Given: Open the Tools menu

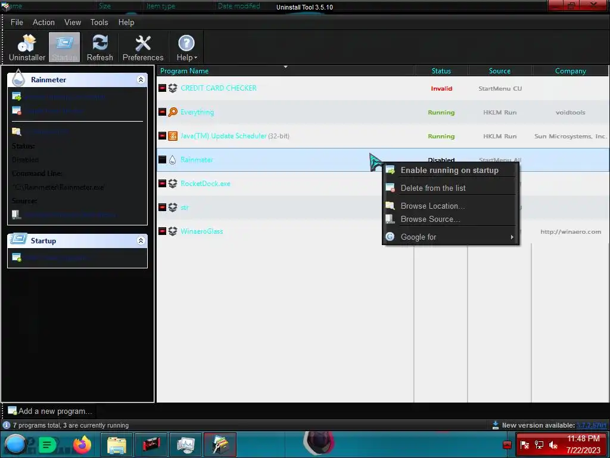Looking at the screenshot, I should pos(99,22).
